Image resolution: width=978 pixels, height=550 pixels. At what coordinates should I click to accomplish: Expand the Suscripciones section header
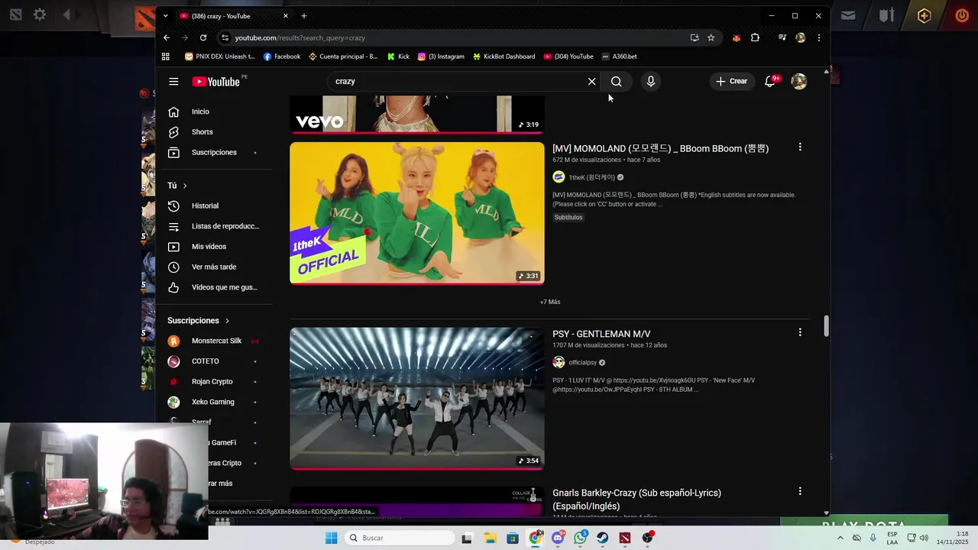pos(199,321)
